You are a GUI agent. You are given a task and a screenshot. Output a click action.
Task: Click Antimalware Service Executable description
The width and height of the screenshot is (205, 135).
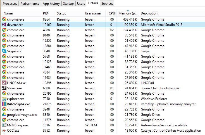point(164,125)
